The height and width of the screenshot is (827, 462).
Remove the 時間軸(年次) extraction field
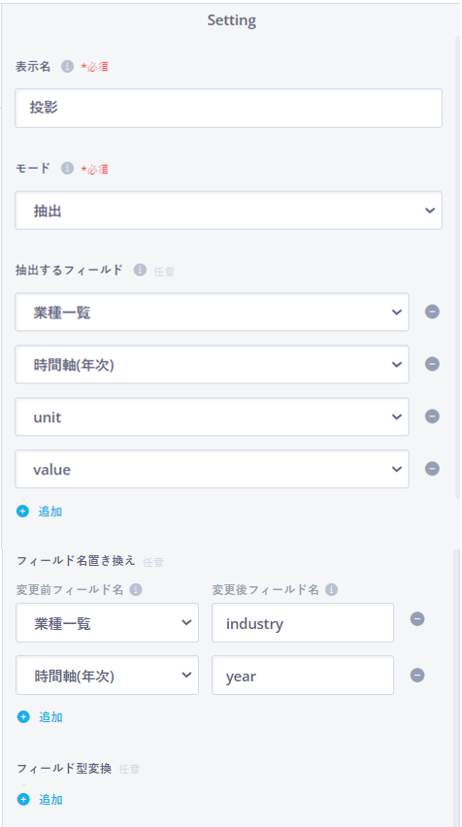pos(432,364)
